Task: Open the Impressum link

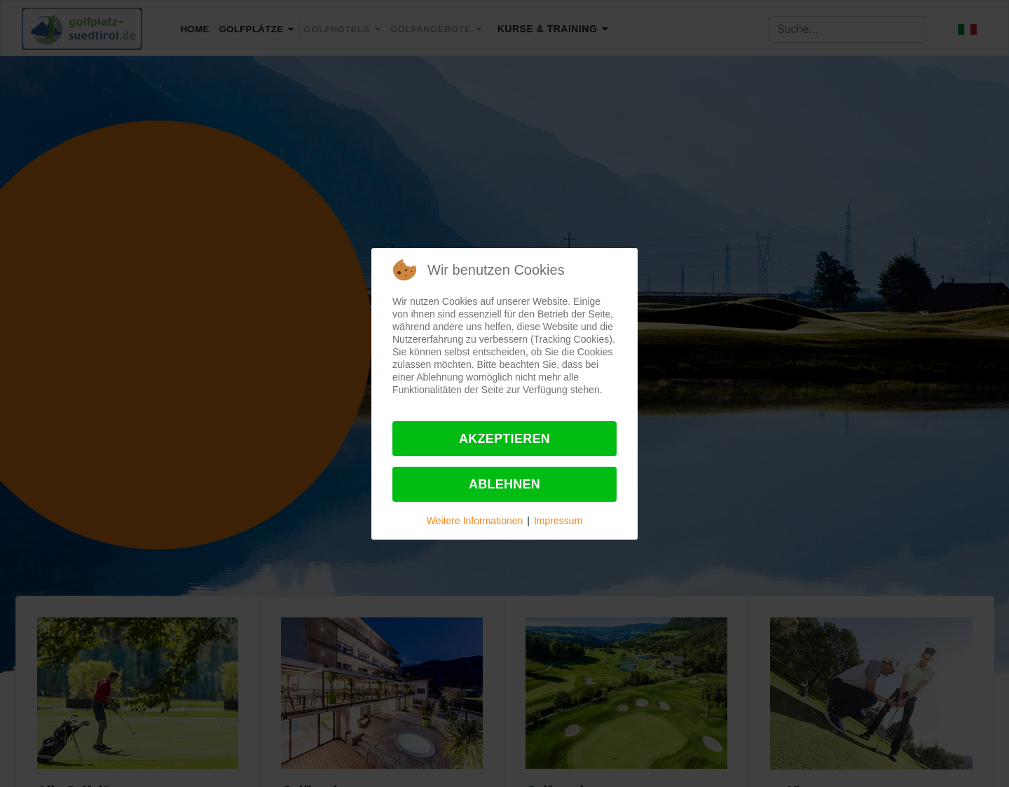Action: 558,521
